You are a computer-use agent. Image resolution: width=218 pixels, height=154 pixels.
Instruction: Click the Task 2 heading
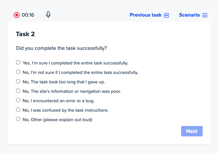coord(25,34)
